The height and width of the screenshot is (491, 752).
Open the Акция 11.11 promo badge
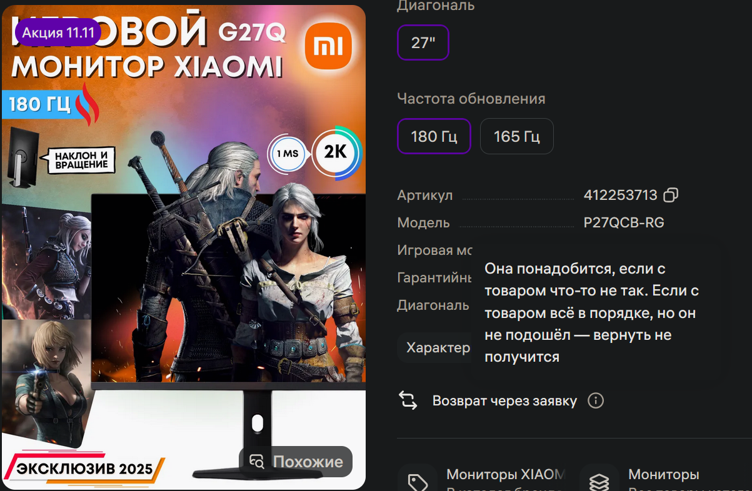(x=58, y=32)
